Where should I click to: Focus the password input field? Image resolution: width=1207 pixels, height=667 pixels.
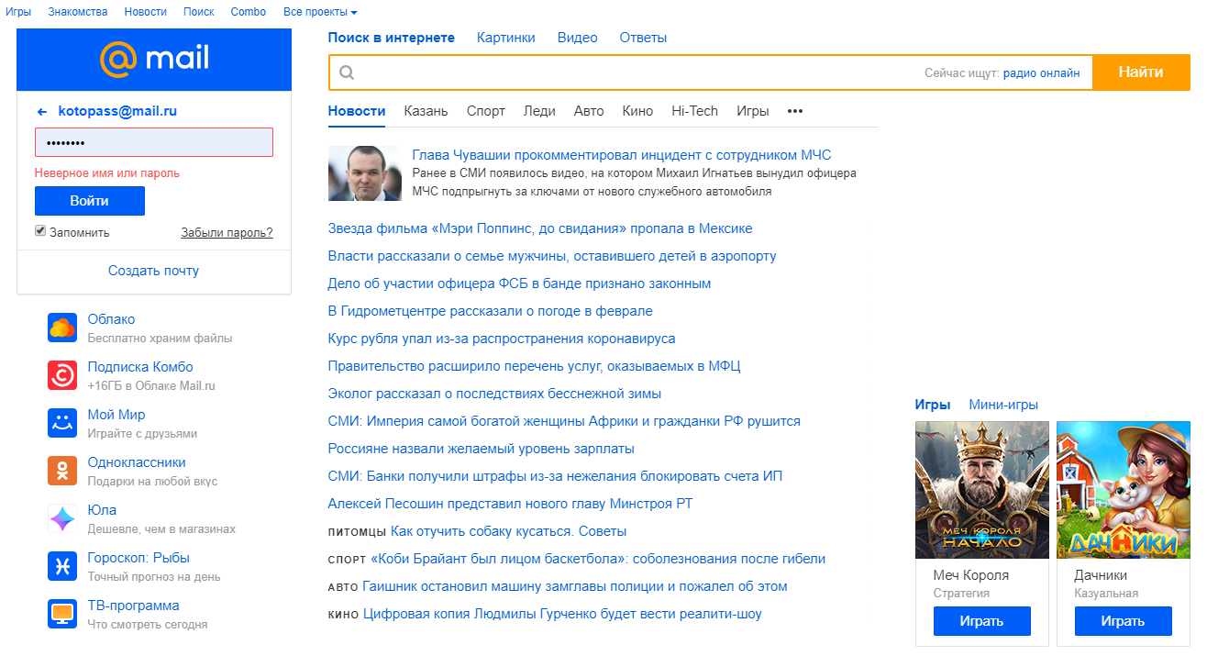pos(154,142)
